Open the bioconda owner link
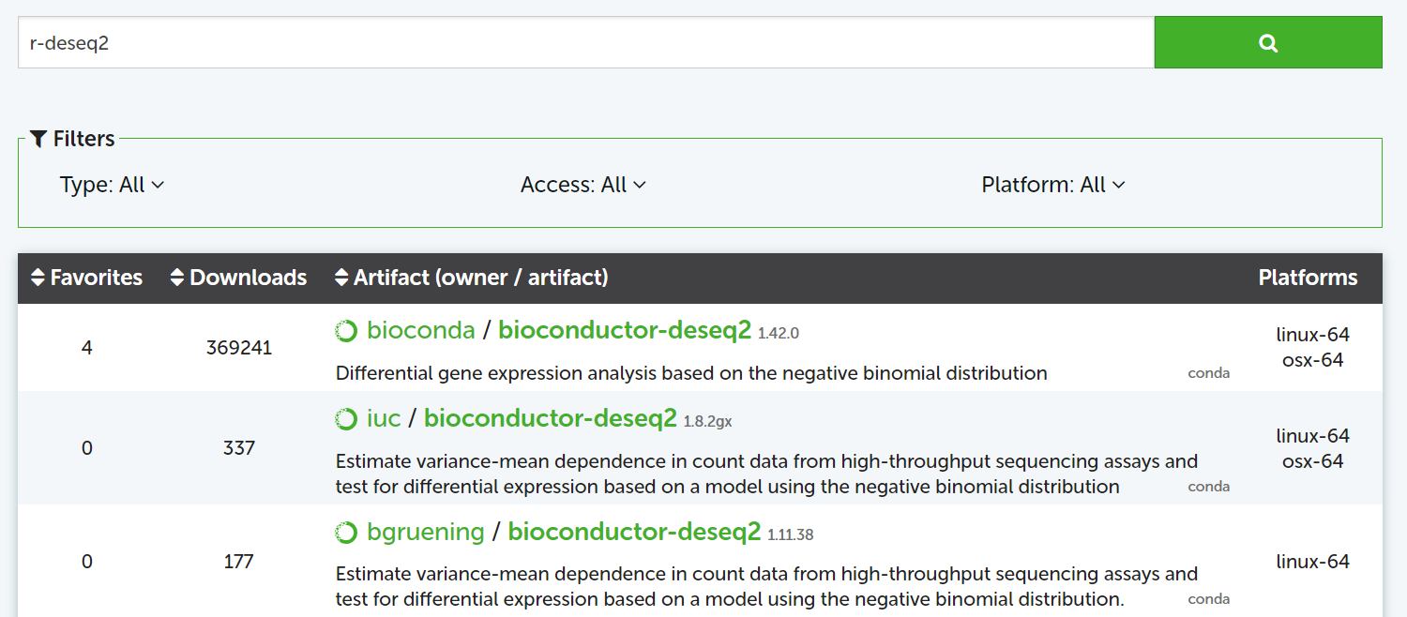Image resolution: width=1407 pixels, height=617 pixels. [x=420, y=330]
